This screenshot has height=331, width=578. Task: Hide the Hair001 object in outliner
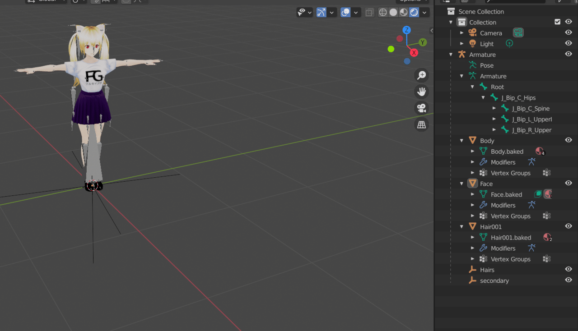pyautogui.click(x=569, y=226)
